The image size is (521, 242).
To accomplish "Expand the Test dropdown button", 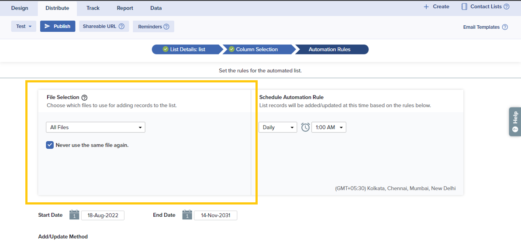I will coord(24,26).
